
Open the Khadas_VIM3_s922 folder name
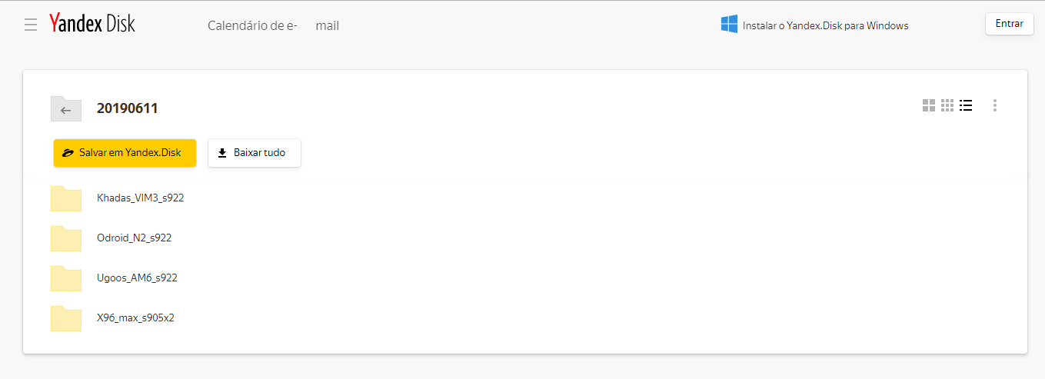[x=141, y=198]
